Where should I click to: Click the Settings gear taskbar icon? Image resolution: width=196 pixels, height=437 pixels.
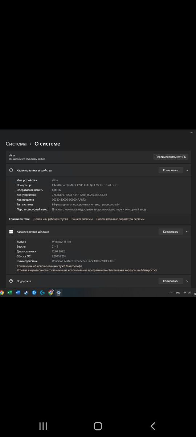pos(59,292)
